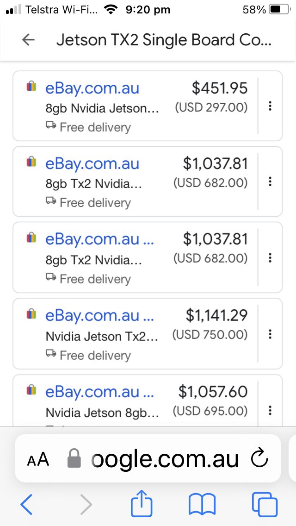This screenshot has height=526, width=296.
Task: Open three-dot menu for $451.95 listing
Action: tap(270, 106)
